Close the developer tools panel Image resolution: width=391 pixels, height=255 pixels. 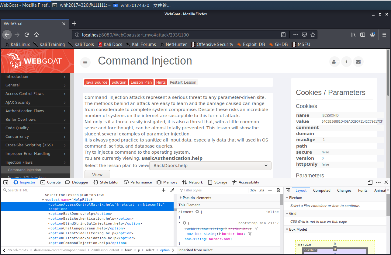(x=386, y=182)
